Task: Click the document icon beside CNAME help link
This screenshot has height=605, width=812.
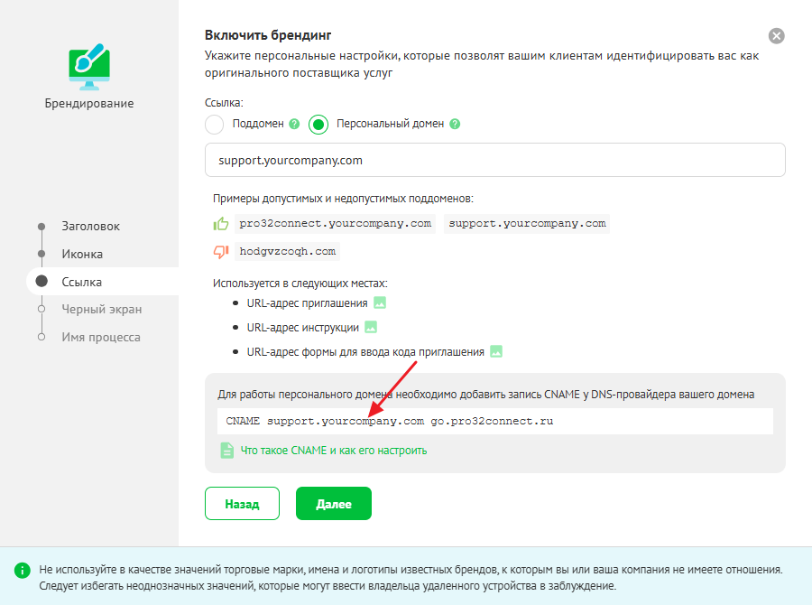Action: pyautogui.click(x=227, y=450)
